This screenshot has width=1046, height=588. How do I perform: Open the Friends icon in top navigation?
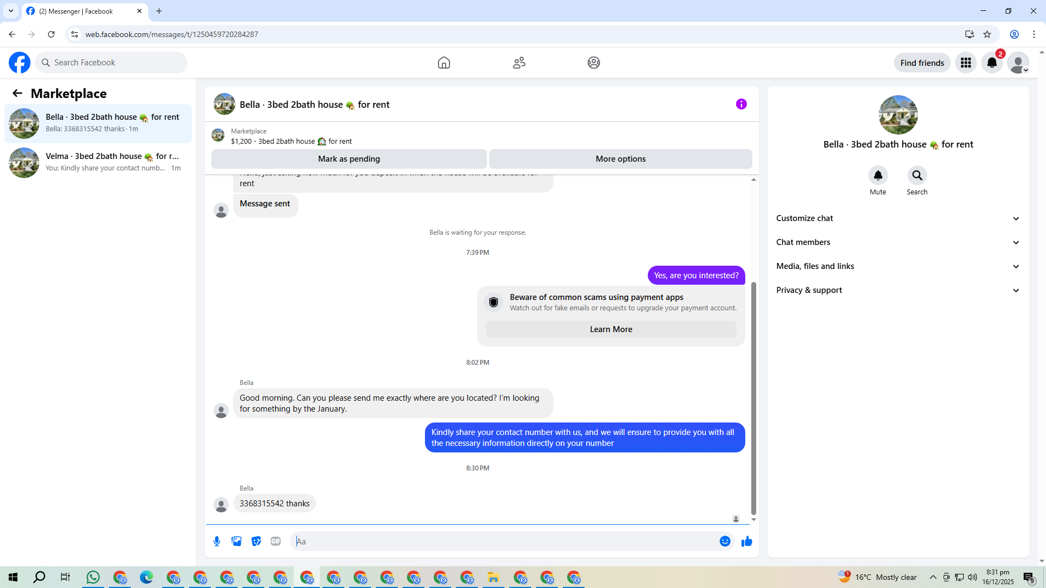519,63
